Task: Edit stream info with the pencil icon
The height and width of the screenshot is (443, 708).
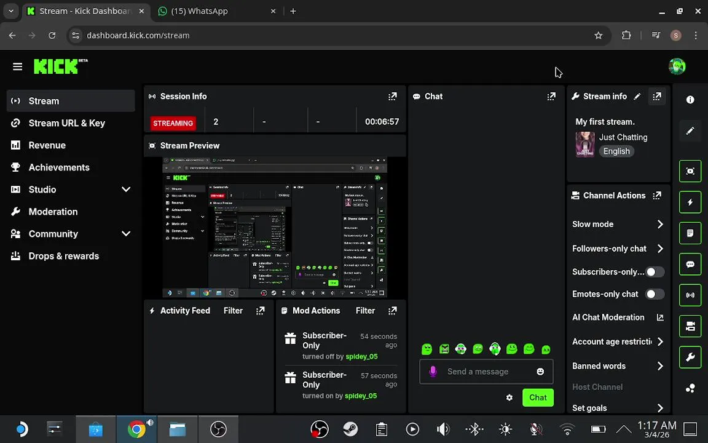Action: 637,96
